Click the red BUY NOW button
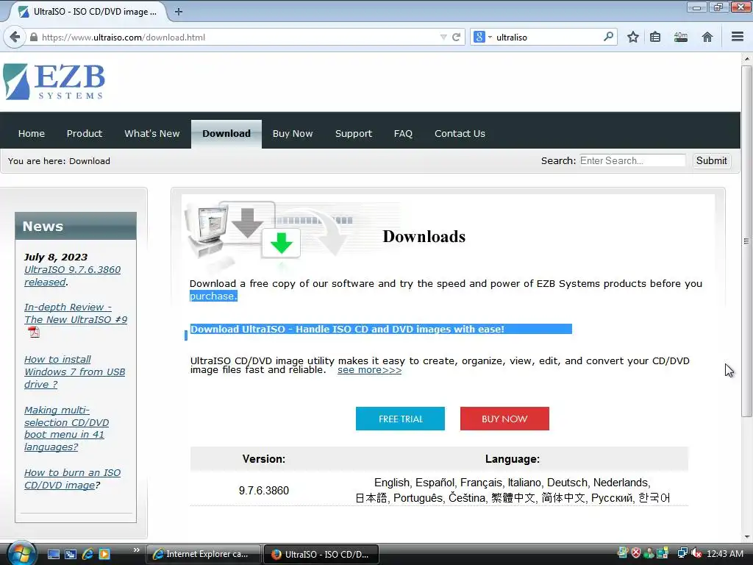The width and height of the screenshot is (753, 565). tap(504, 419)
